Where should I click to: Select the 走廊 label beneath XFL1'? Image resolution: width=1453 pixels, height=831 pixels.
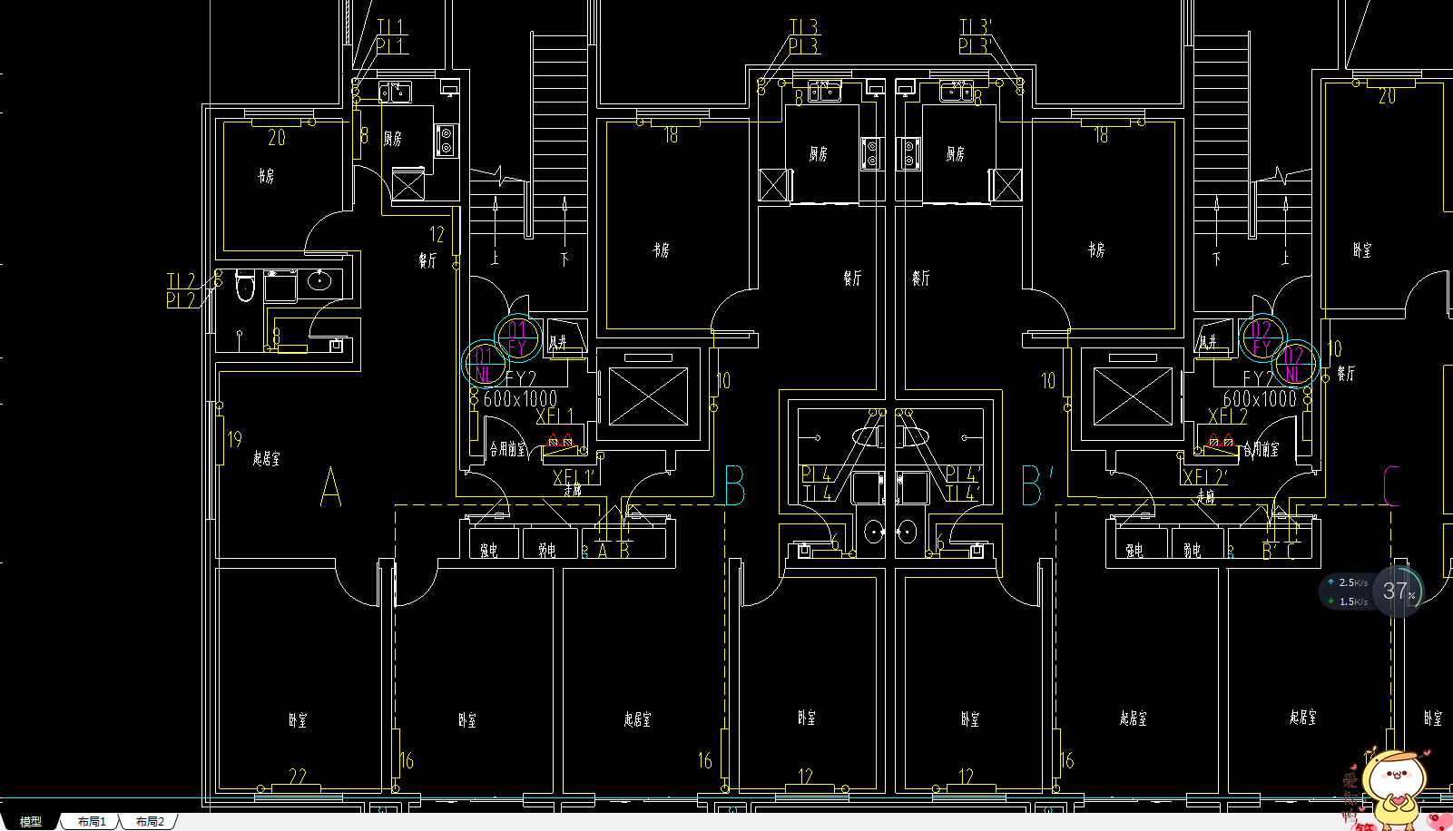click(x=573, y=490)
